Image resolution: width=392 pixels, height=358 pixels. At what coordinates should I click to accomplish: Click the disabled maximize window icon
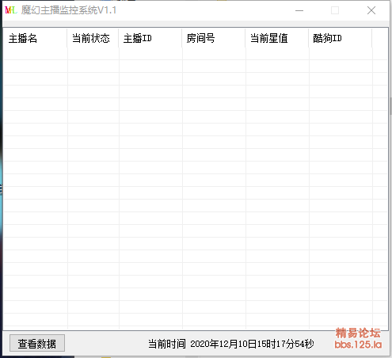click(x=335, y=10)
